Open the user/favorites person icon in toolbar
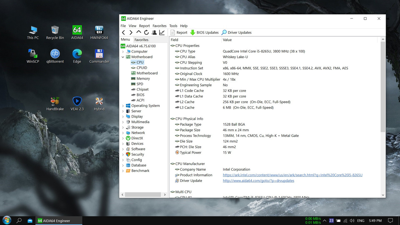Image resolution: width=400 pixels, height=225 pixels. pos(154,32)
